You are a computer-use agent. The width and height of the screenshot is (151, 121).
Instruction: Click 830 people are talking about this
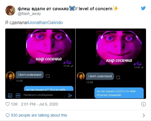click(x=39, y=115)
